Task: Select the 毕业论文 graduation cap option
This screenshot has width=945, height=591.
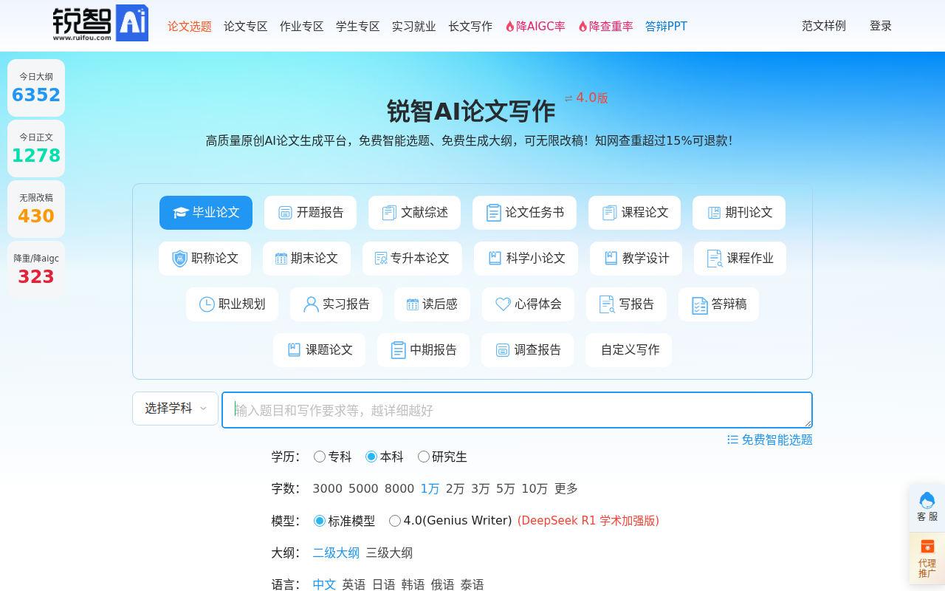Action: [x=206, y=213]
